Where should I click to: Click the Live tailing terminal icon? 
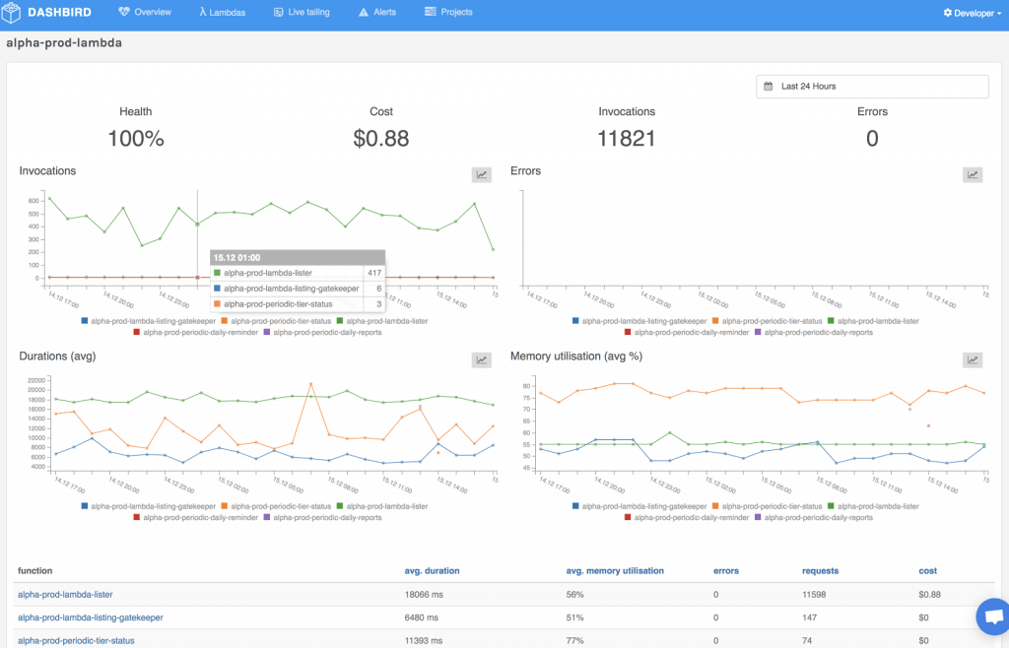pyautogui.click(x=279, y=12)
